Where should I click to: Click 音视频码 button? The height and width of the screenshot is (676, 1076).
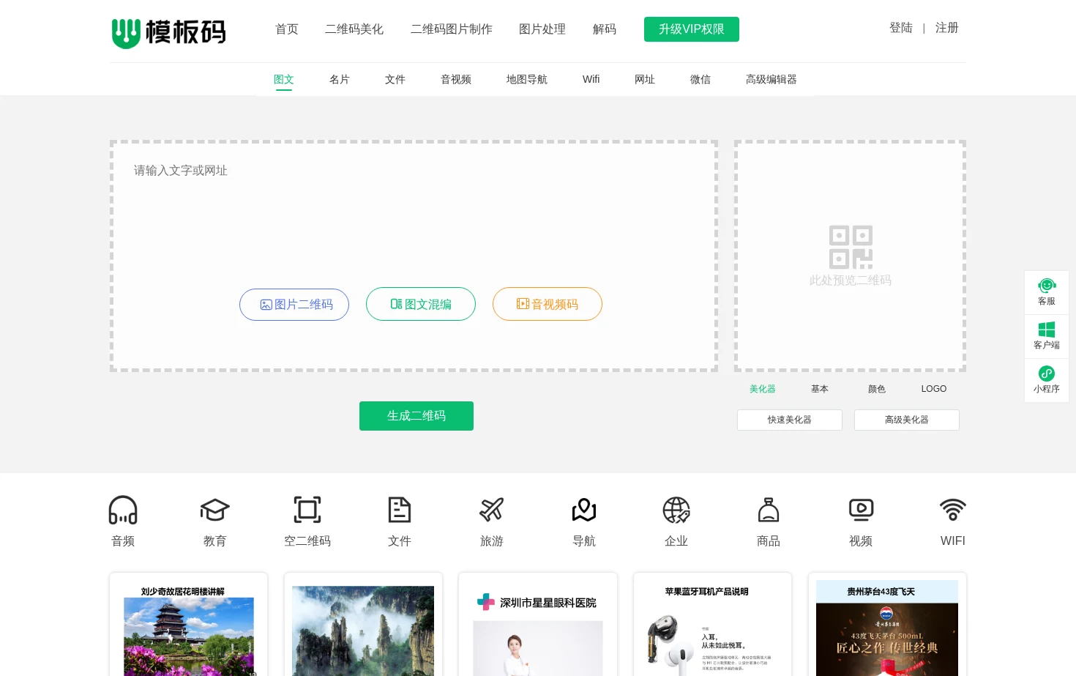coord(548,304)
